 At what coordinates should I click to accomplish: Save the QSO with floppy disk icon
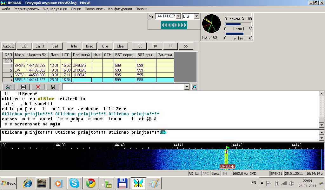pyautogui.click(x=53, y=87)
